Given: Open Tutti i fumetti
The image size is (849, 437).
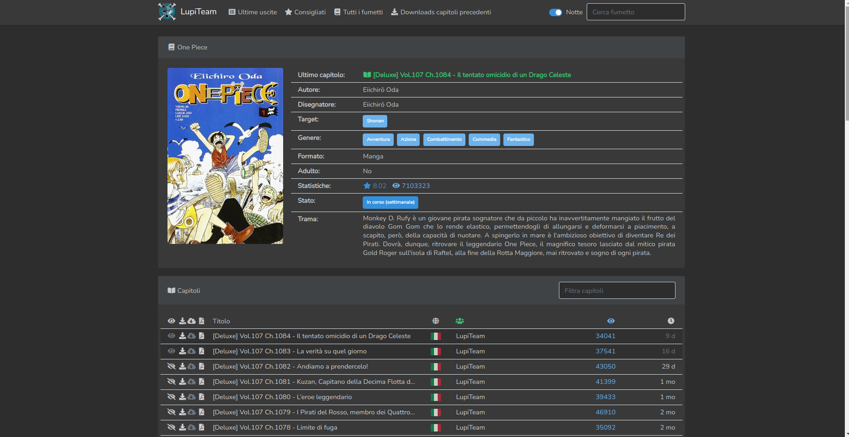Looking at the screenshot, I should 359,12.
